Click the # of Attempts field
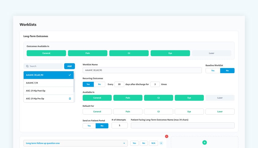Screen dimensions: 258x148 [x=120, y=125]
